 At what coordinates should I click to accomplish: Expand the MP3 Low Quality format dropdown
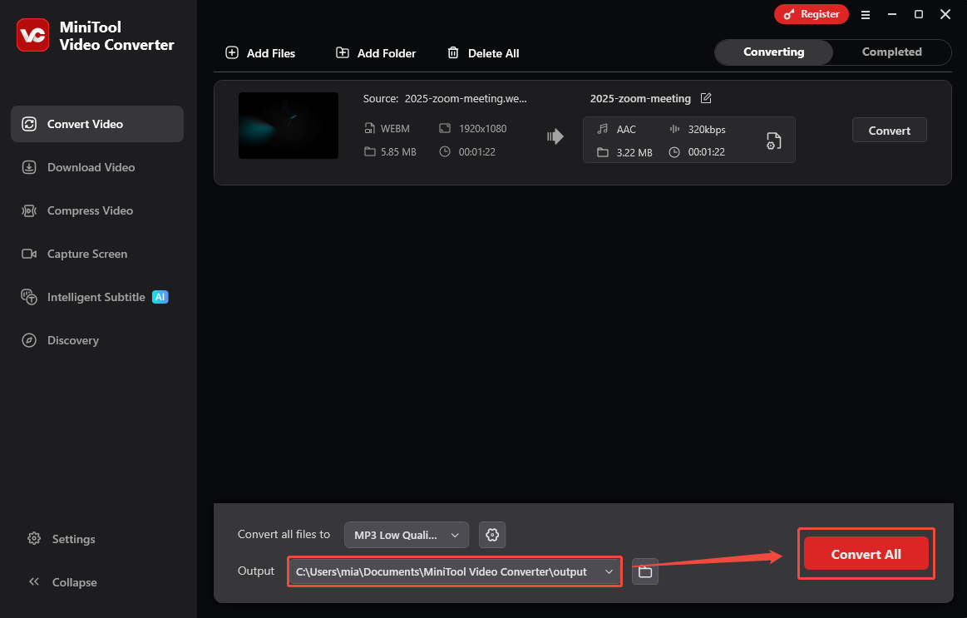tap(406, 535)
